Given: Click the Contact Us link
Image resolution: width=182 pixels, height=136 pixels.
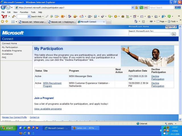Looking at the screenshot, I should (x=34, y=117).
